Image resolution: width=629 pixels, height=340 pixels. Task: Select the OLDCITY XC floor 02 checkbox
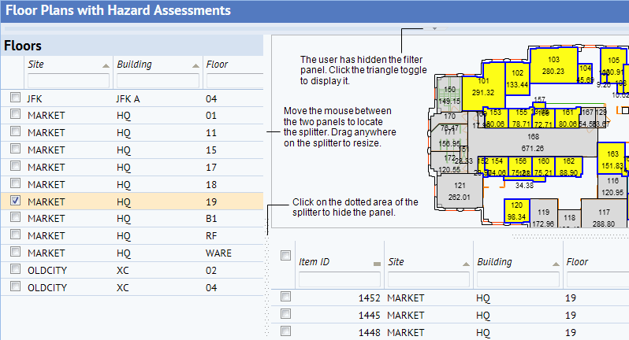(x=14, y=270)
